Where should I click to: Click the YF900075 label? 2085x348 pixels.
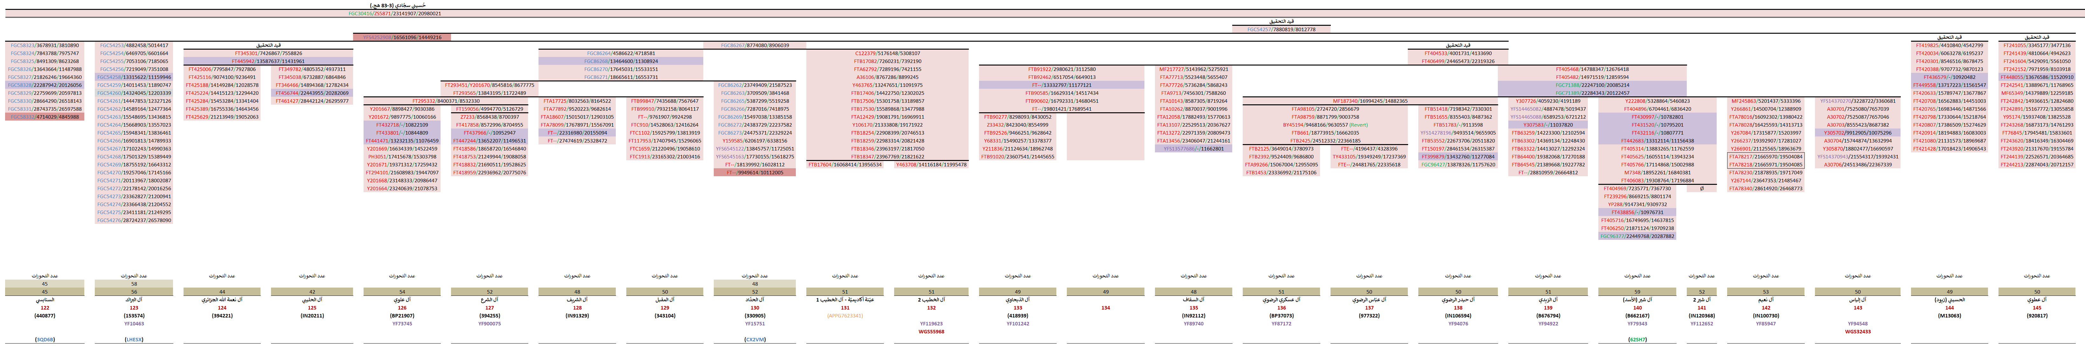click(x=490, y=324)
